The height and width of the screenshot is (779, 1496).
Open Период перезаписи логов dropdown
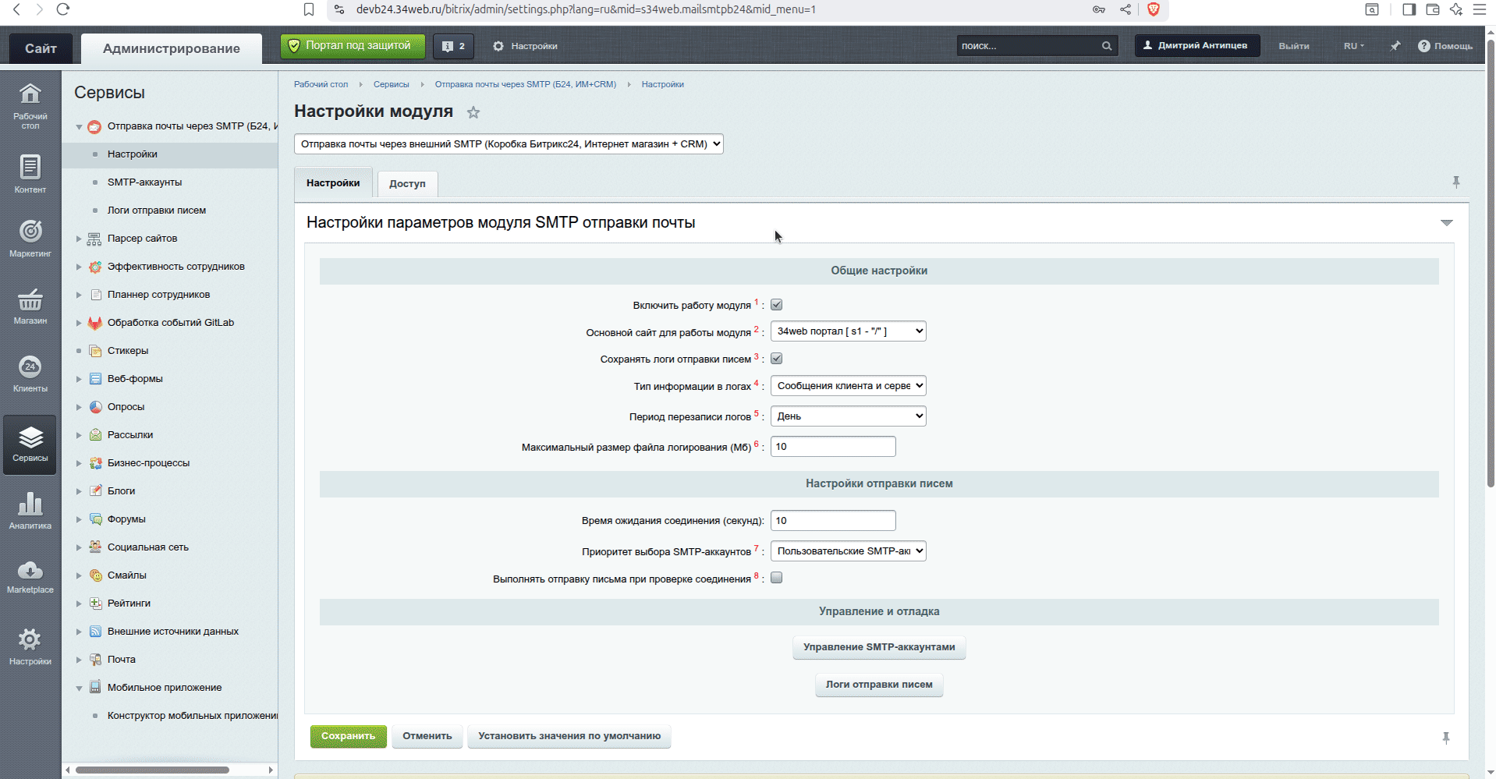click(x=848, y=416)
